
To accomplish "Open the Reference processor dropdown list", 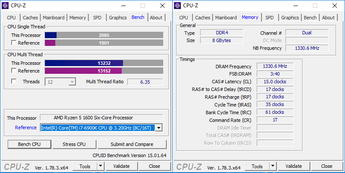I will [159, 128].
